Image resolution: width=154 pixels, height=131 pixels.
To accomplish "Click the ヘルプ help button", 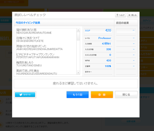I will [120, 15].
